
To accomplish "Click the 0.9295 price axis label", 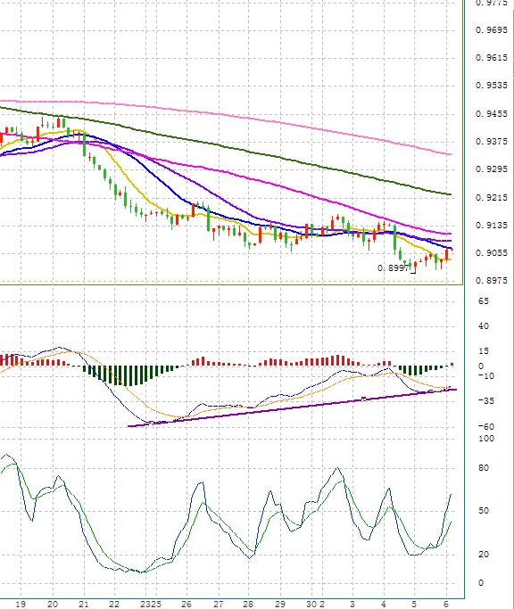I will pyautogui.click(x=492, y=169).
